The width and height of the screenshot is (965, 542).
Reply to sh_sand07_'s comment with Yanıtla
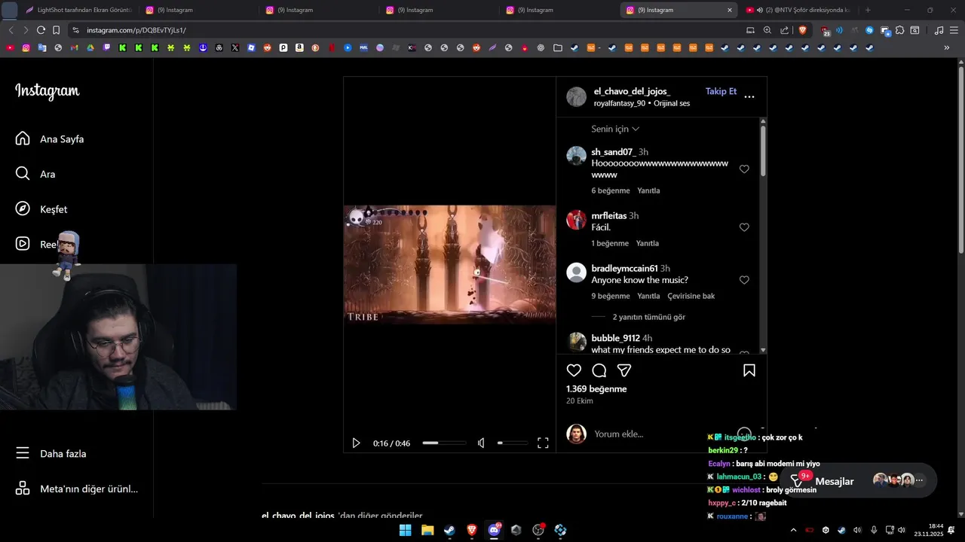[648, 190]
